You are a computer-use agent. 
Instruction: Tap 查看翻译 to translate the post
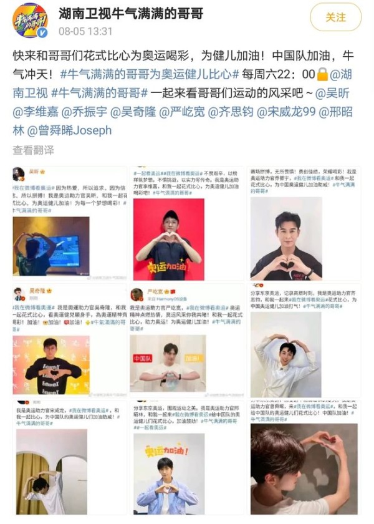34,150
